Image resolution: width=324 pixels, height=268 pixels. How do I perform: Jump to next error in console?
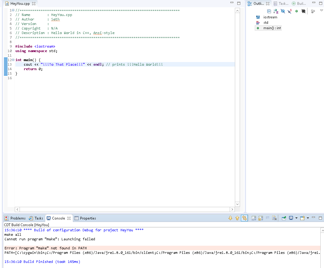pos(230,218)
